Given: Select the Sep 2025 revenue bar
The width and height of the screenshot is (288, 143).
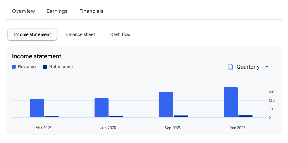Looking at the screenshot, I should 166,104.
